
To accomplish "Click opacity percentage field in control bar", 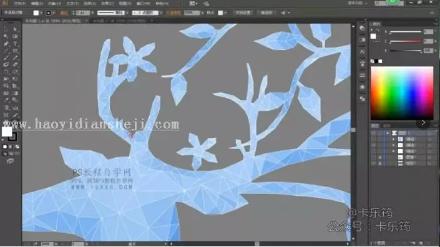I will tap(192, 13).
